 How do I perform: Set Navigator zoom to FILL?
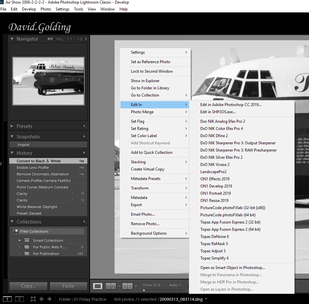pos(60,39)
